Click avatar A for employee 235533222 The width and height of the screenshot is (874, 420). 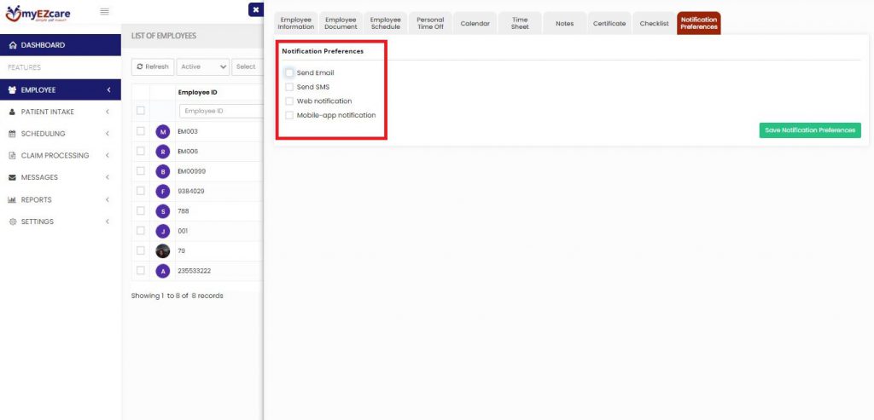click(x=163, y=271)
